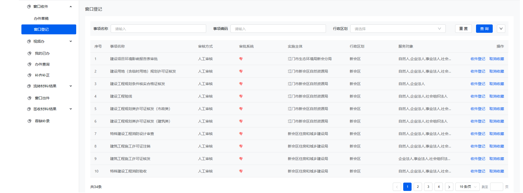
Task: Click 收件登记 for 建设工程验线
Action: (x=478, y=96)
